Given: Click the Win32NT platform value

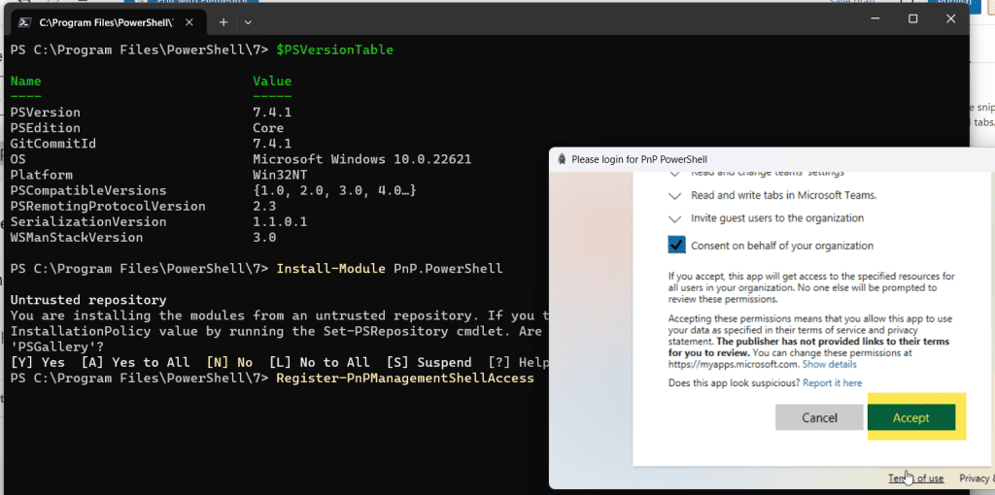Looking at the screenshot, I should pos(280,175).
